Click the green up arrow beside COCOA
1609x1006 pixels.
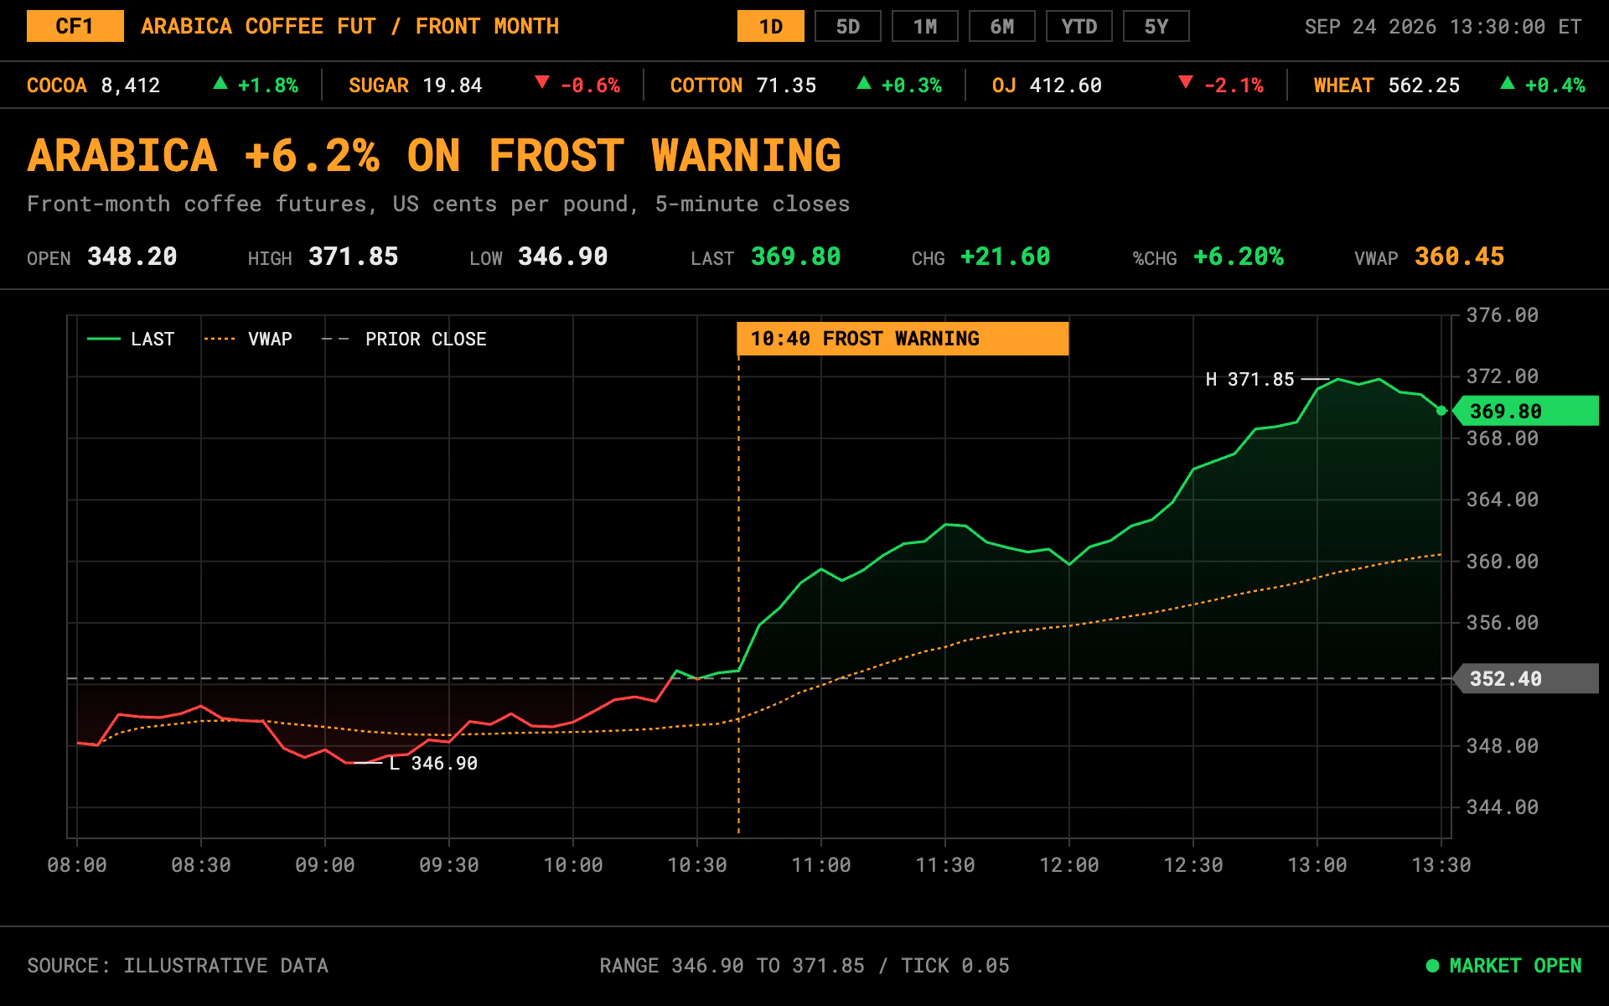pyautogui.click(x=220, y=83)
